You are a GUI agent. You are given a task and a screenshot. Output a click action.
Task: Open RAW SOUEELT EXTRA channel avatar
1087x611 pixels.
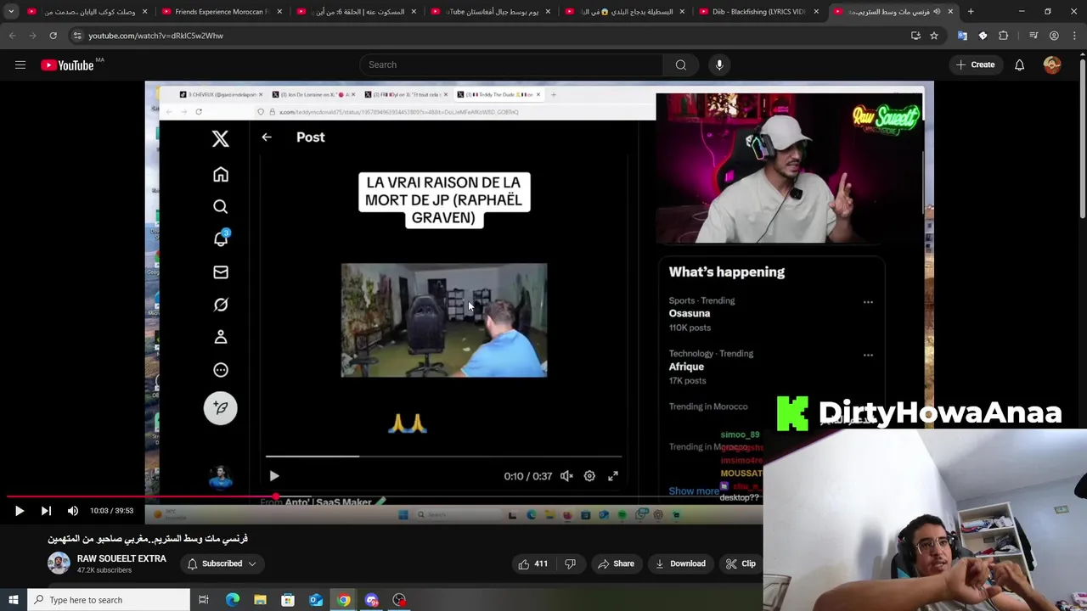(59, 563)
